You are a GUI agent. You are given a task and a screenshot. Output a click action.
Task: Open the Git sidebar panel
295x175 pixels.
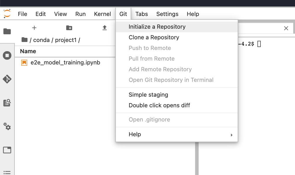click(7, 79)
